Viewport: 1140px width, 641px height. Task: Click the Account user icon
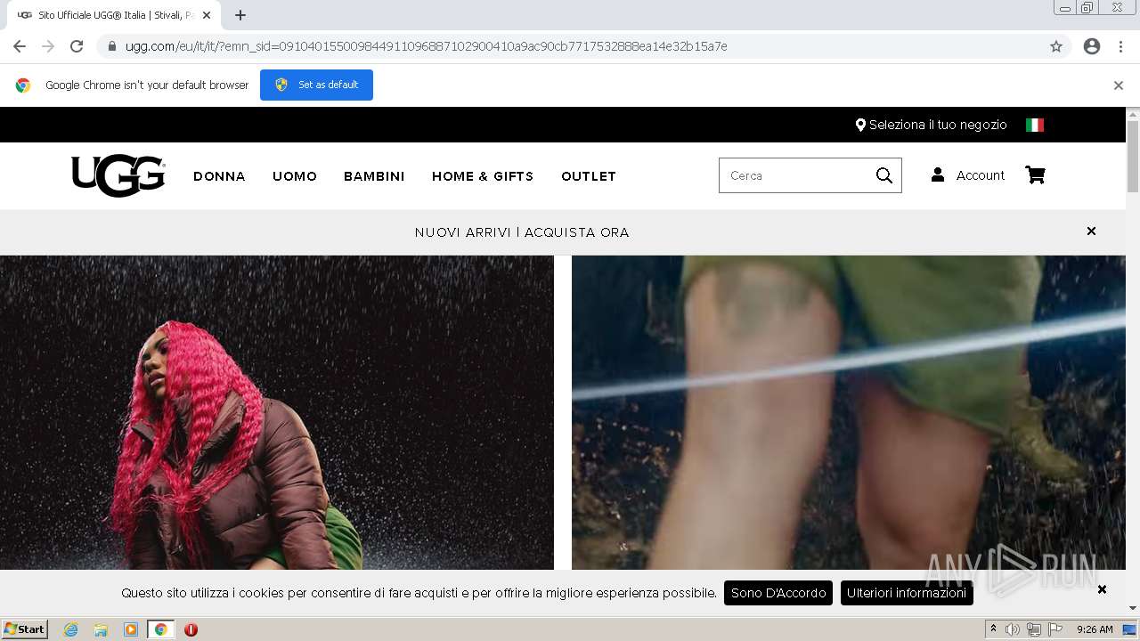click(938, 175)
